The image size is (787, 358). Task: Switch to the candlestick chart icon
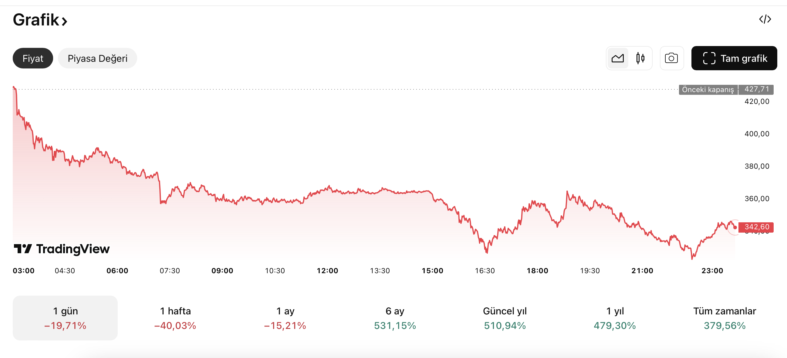tap(640, 58)
